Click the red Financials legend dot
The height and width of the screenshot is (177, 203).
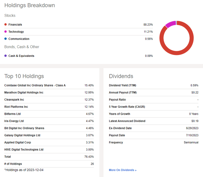(x=6, y=24)
